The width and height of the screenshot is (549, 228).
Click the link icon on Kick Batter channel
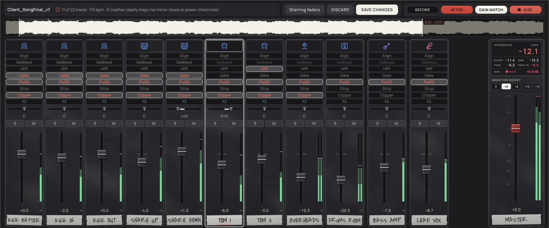click(x=41, y=211)
